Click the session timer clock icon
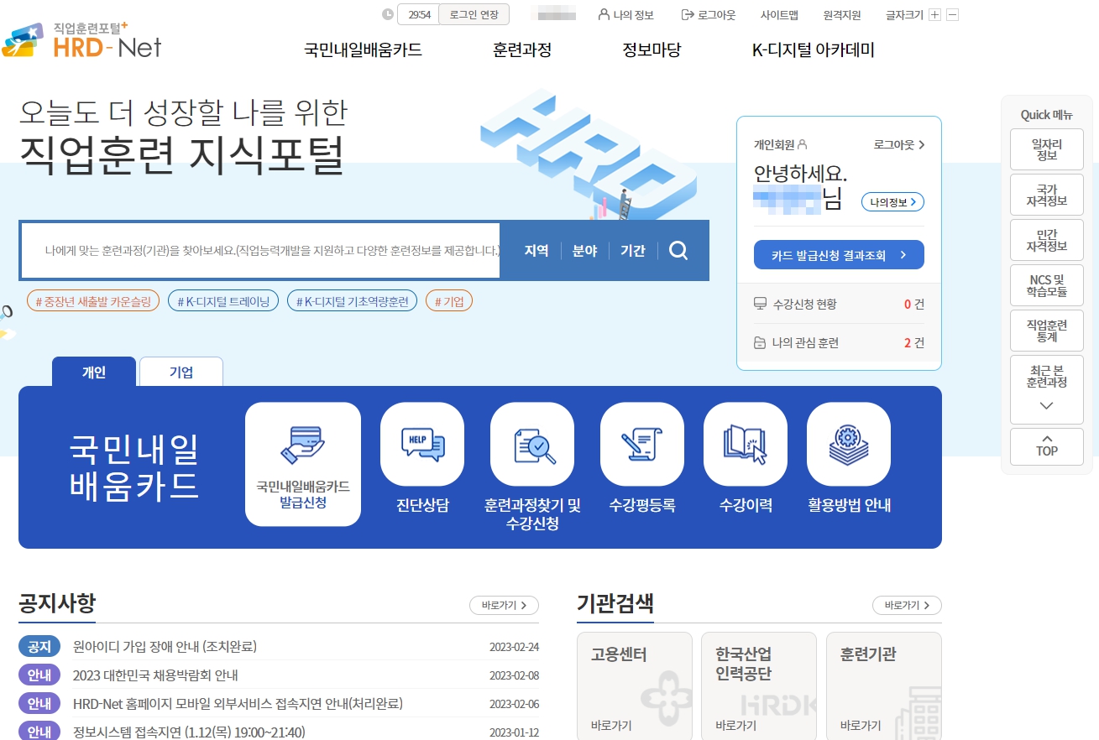Viewport: 1099px width, 740px height. (387, 14)
